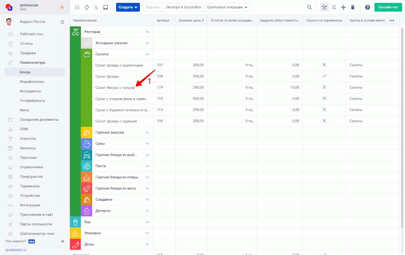Toggle the sun theme icon

(x=62, y=7)
